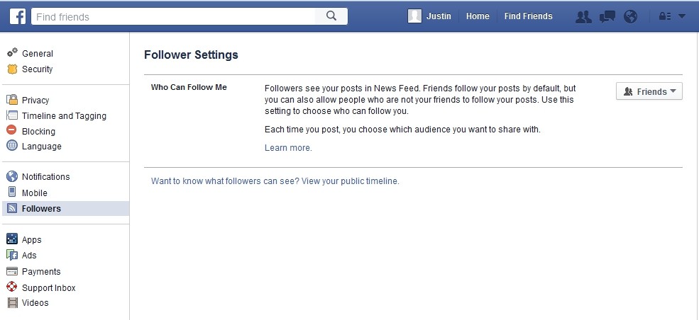Click the Blocking red icon in the sidebar
This screenshot has height=320, width=699.
tap(12, 131)
